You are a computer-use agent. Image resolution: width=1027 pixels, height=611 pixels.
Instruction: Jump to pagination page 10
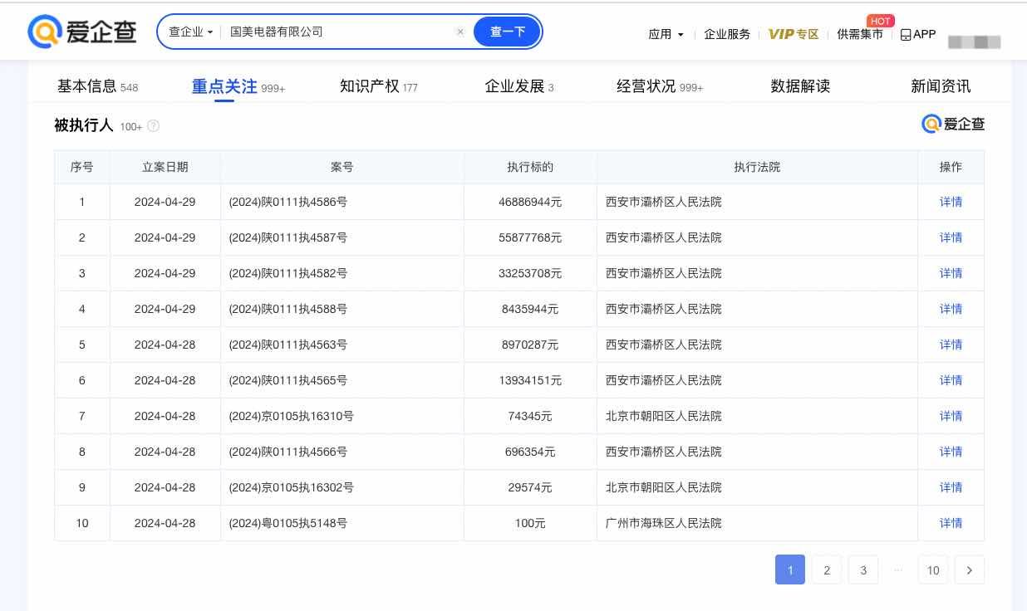933,569
